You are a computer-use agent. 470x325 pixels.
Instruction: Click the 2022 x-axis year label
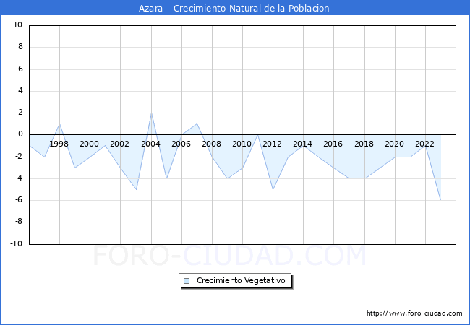pyautogui.click(x=424, y=144)
